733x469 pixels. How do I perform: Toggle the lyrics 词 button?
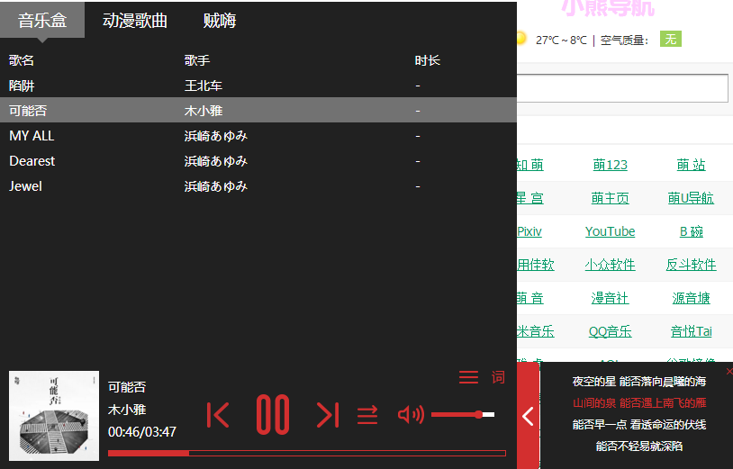coord(498,377)
